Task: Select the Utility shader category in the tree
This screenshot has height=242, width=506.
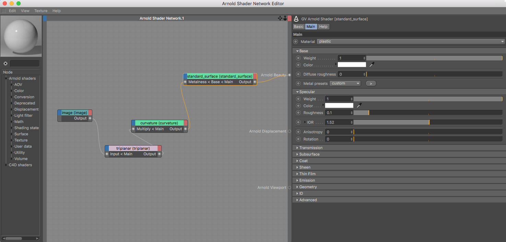Action: (x=20, y=152)
